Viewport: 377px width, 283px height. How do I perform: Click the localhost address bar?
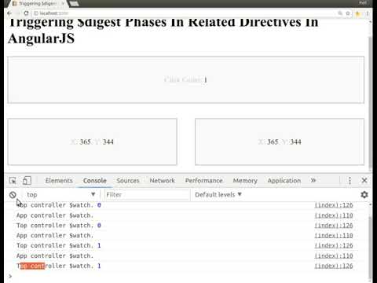click(x=183, y=13)
